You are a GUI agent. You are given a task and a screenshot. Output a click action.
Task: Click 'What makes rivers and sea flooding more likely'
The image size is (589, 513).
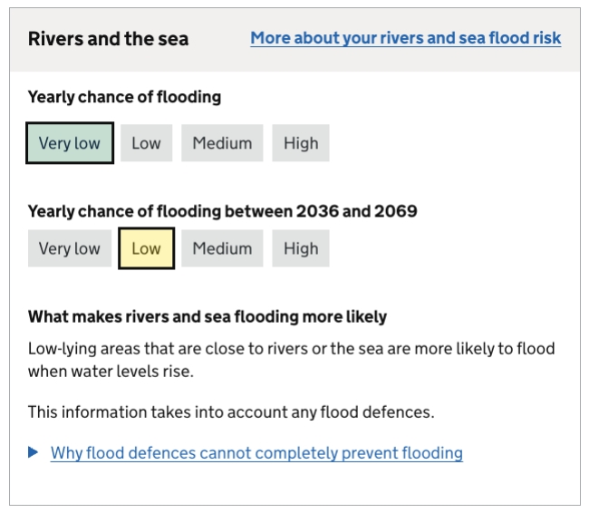pos(207,316)
